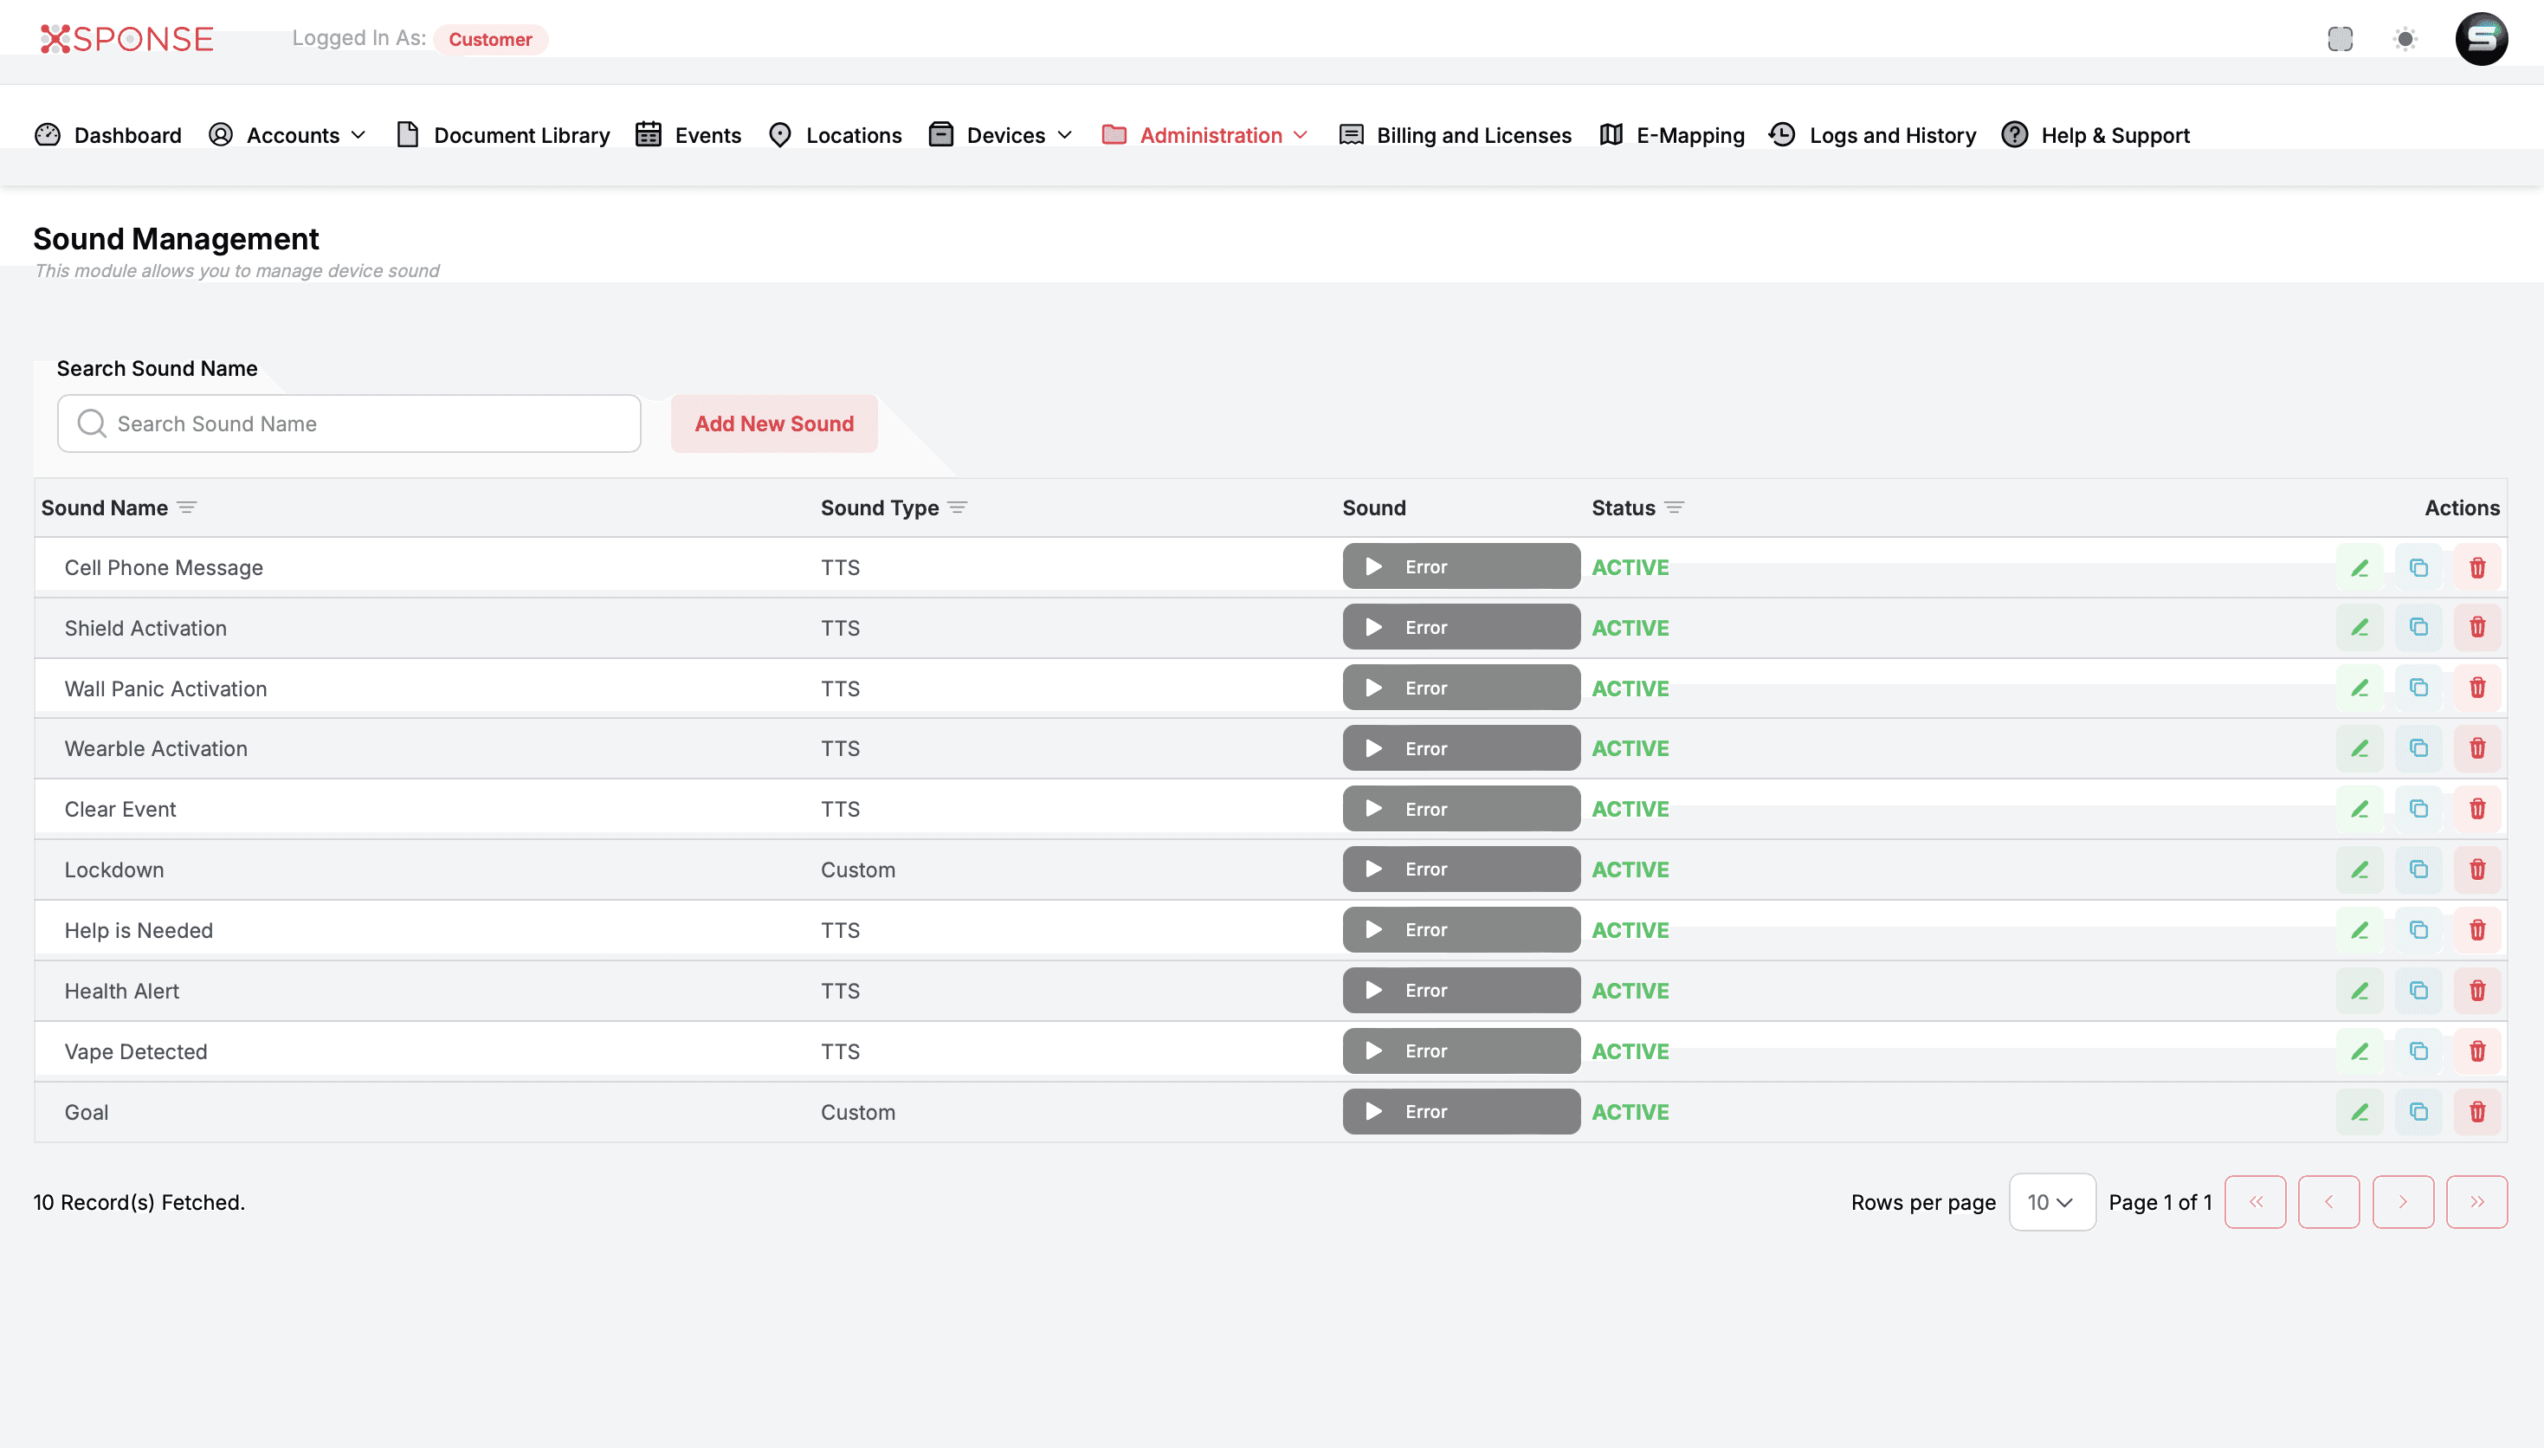Filter the Status column
This screenshot has width=2544, height=1448.
click(x=1674, y=507)
